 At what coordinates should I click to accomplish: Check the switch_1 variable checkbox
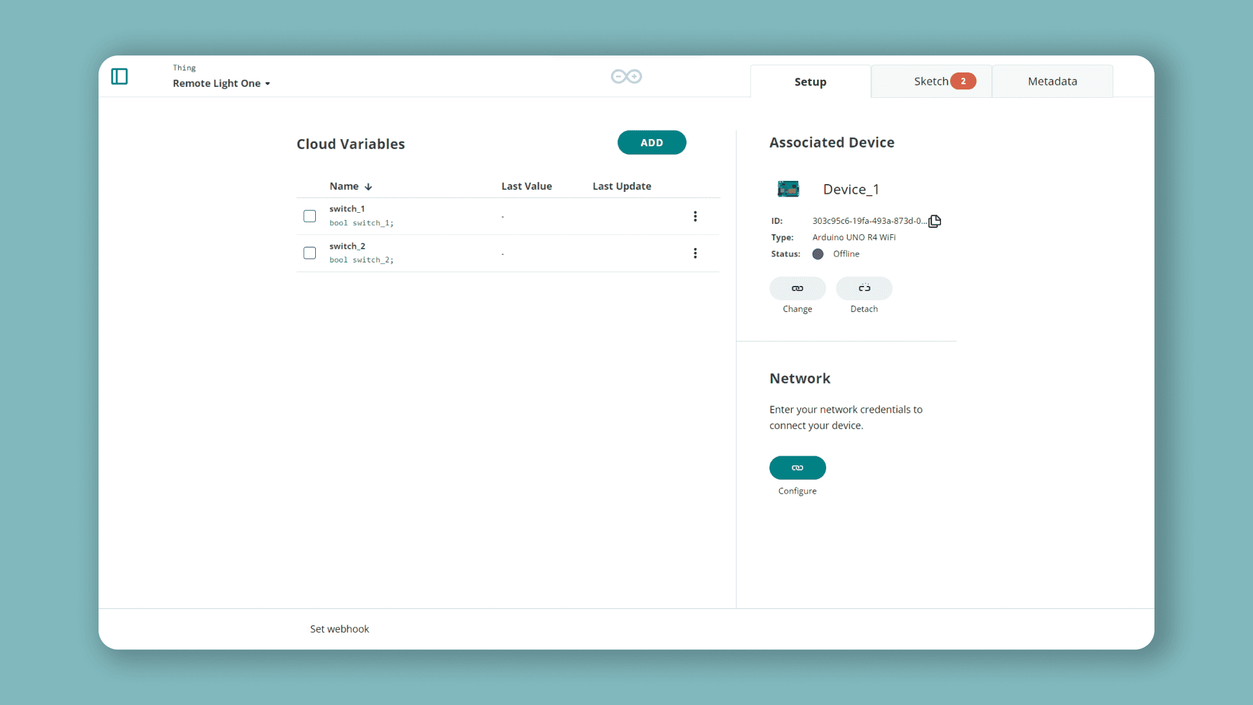point(310,216)
